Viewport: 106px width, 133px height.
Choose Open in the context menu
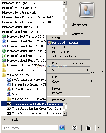(68, 38)
